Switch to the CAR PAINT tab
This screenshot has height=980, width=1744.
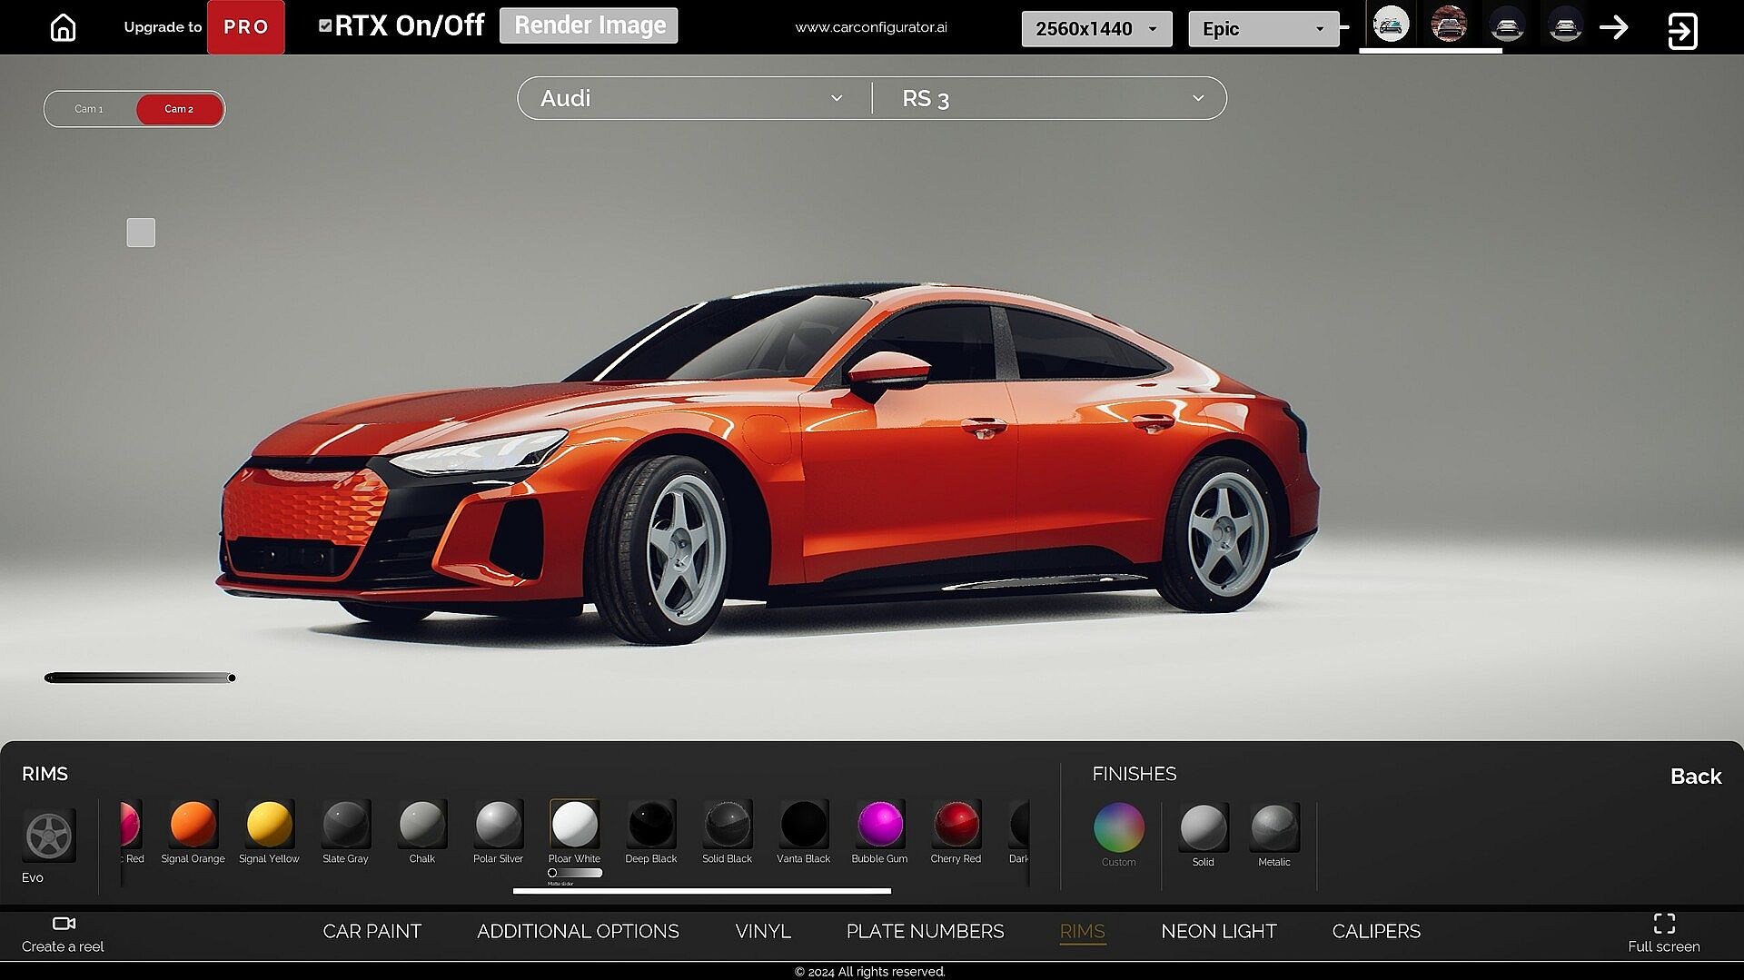(x=372, y=931)
